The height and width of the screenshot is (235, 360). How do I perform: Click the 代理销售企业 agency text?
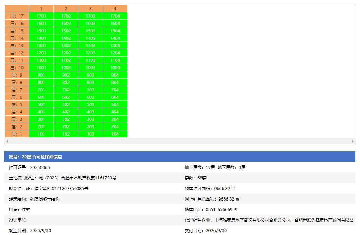pyautogui.click(x=269, y=220)
